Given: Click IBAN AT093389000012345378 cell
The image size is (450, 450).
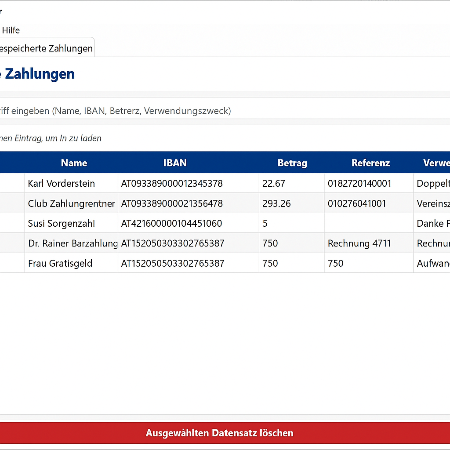Looking at the screenshot, I should pos(172,183).
